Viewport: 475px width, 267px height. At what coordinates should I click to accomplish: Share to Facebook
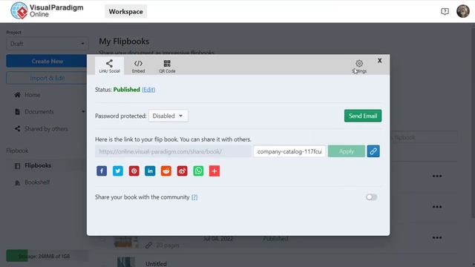point(102,171)
